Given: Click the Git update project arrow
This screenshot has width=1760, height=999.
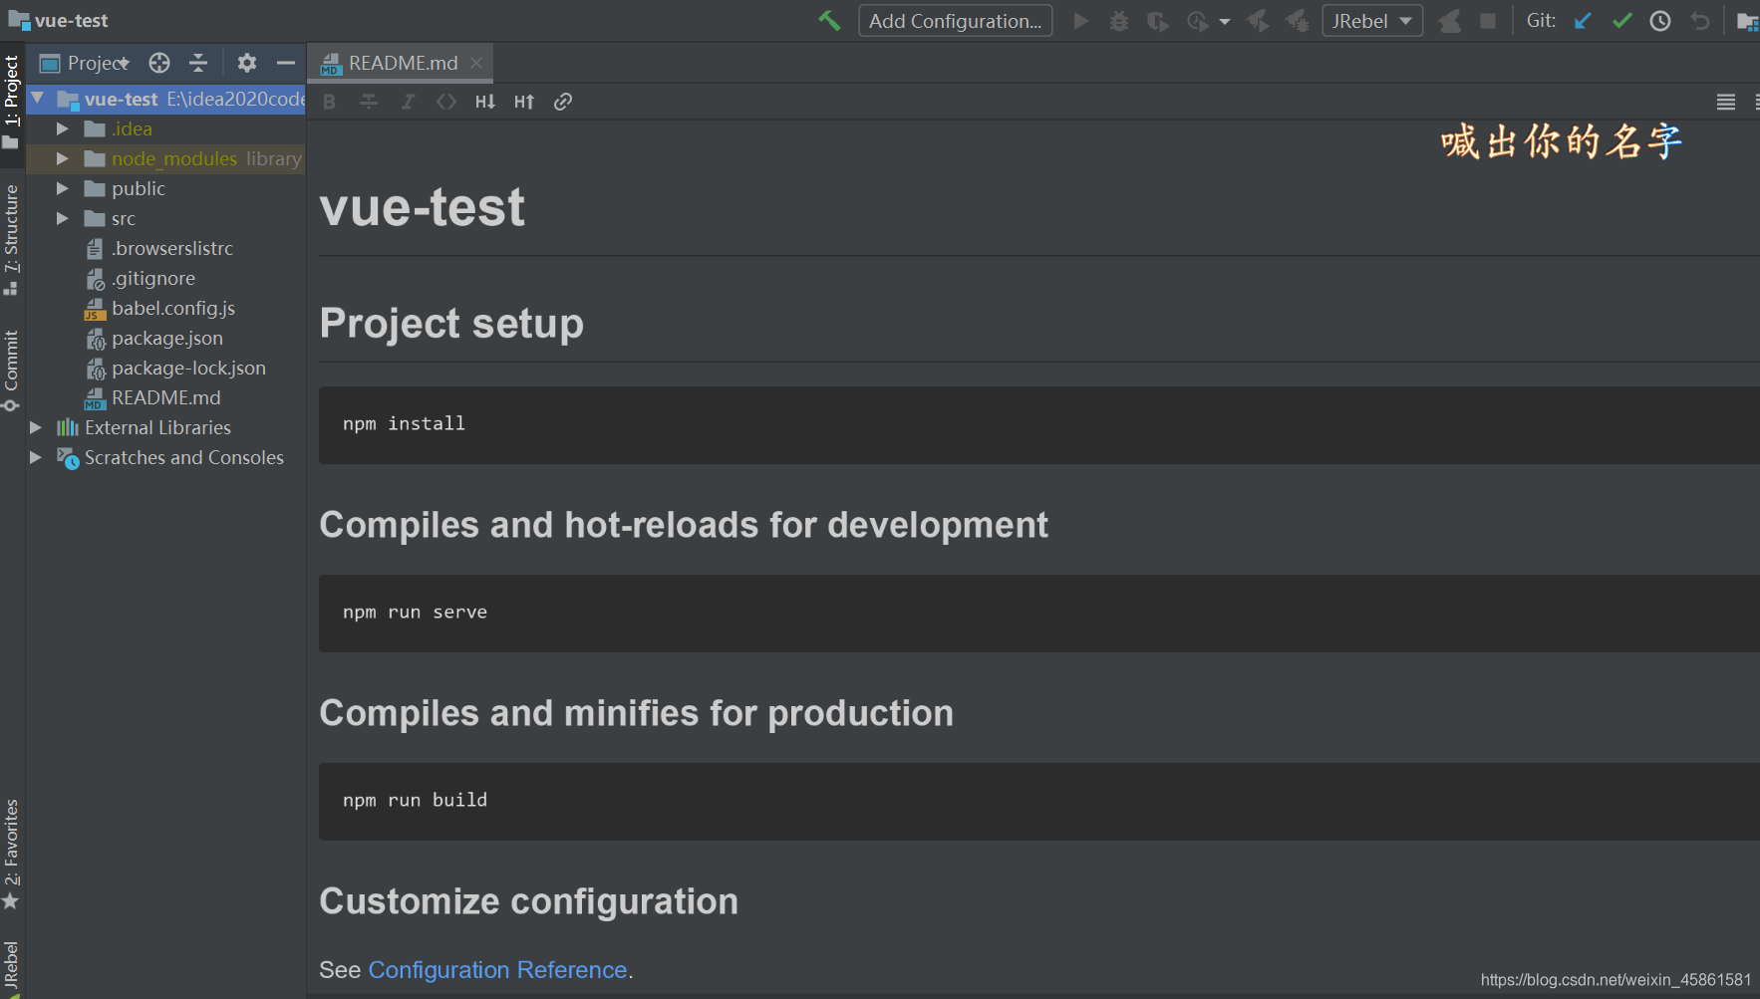Looking at the screenshot, I should (x=1583, y=21).
